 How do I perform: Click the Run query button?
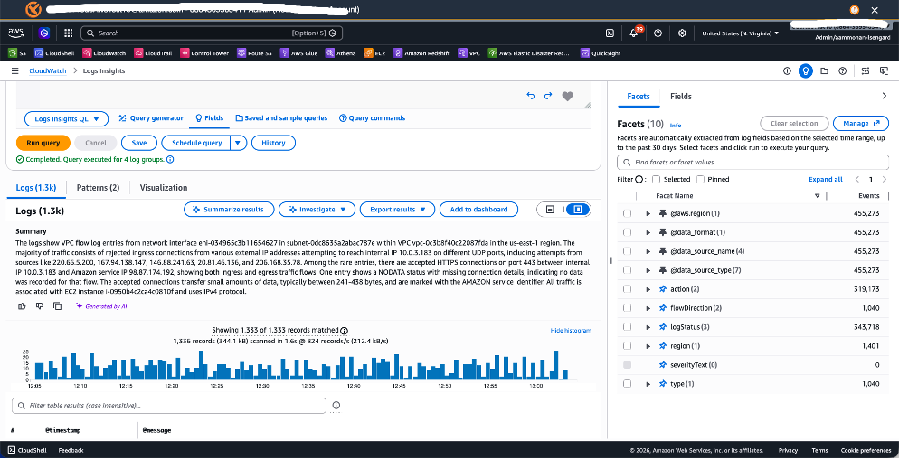point(43,143)
